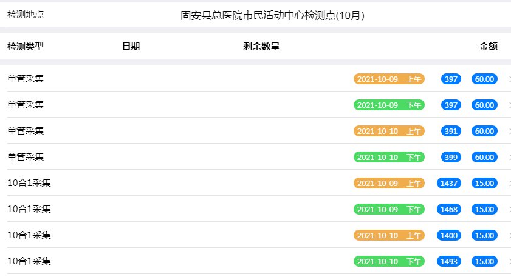
Task: Click 60.00 price badge next to 399
Action: tap(484, 157)
